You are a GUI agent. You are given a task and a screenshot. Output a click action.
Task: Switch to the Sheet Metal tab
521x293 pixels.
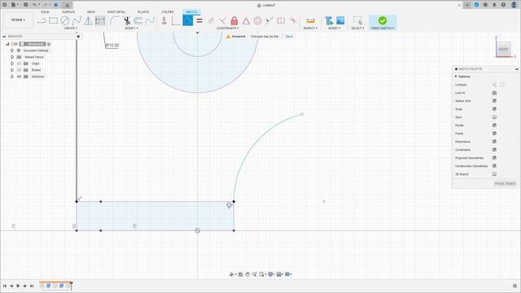pyautogui.click(x=116, y=12)
